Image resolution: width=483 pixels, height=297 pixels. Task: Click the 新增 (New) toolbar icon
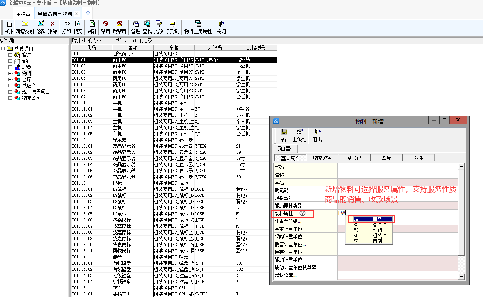click(x=9, y=27)
